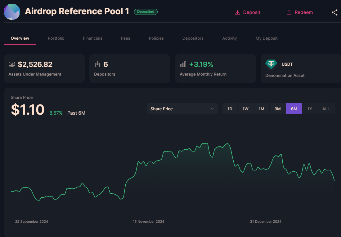Click the currently selected 6M toggle
The height and width of the screenshot is (237, 341).
pyautogui.click(x=294, y=109)
